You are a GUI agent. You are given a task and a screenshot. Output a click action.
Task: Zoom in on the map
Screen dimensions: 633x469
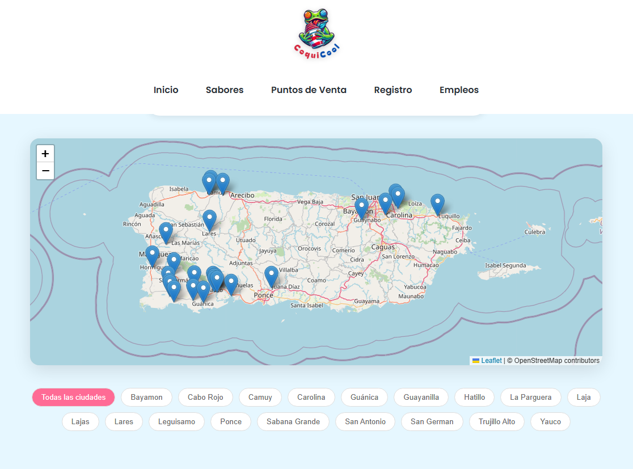coord(45,154)
